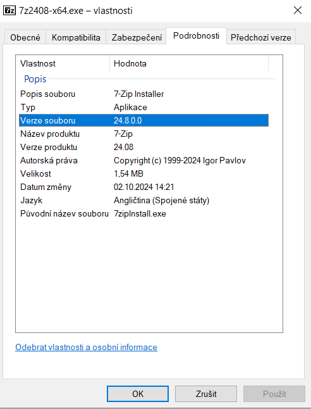Click the value 24.8.0.0
This screenshot has width=311, height=409.
[128, 120]
